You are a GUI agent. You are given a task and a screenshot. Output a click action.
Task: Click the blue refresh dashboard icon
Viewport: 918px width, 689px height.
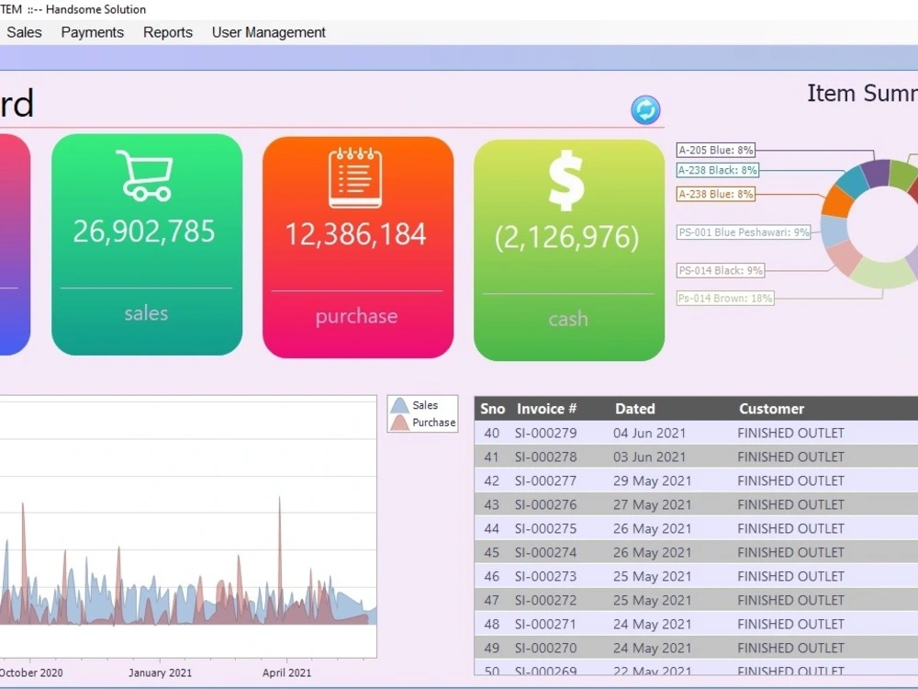[645, 109]
